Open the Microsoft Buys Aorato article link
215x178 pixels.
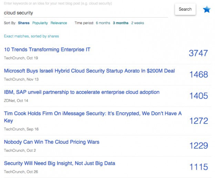coord(89,71)
